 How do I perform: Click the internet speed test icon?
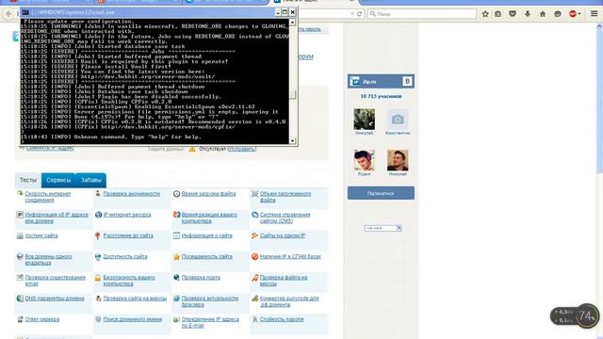[20, 193]
